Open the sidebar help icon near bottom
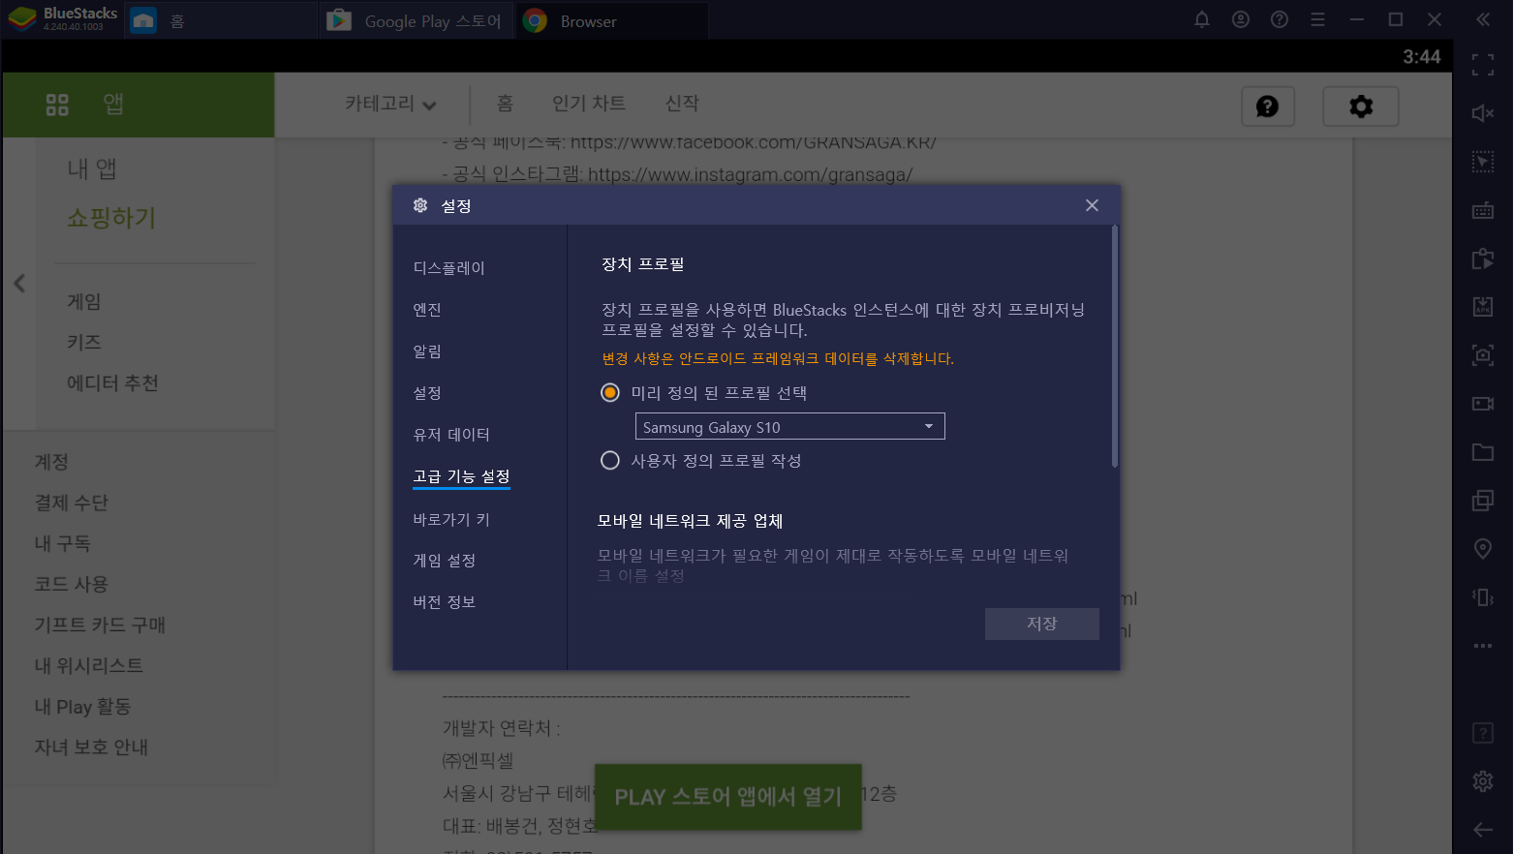This screenshot has height=854, width=1514. point(1483,733)
